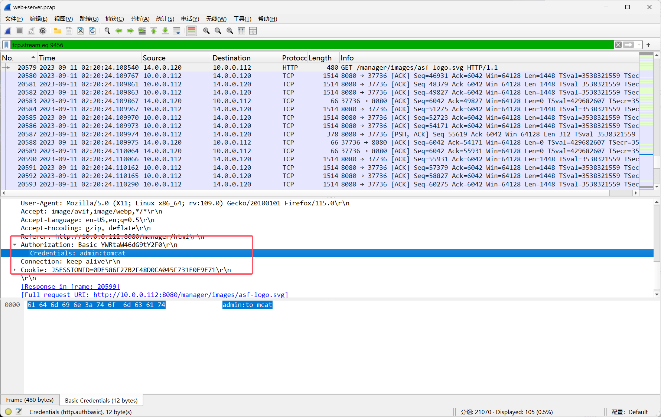Screen dimensions: 661x417
Task: Click the Full request URI link
Action: point(154,295)
